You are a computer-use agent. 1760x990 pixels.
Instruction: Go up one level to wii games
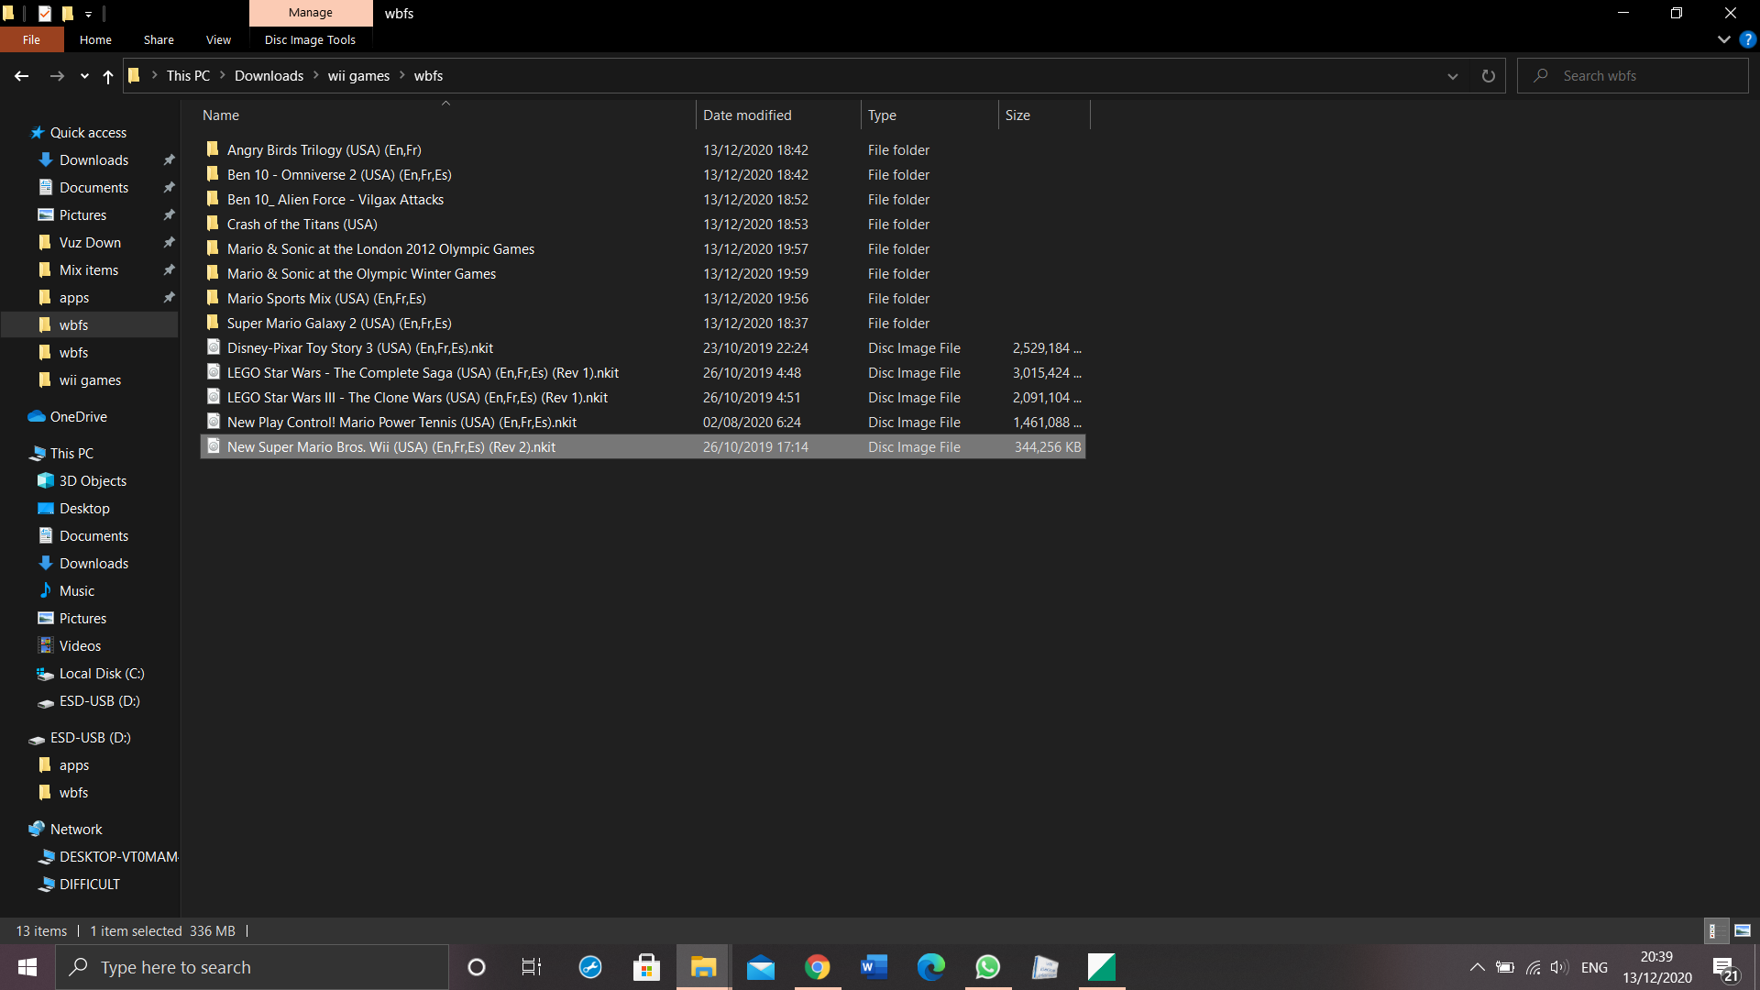tap(108, 76)
